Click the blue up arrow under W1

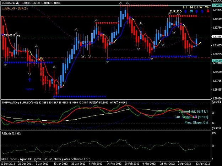(202, 11)
